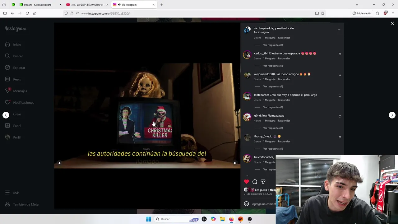398x224 pixels.
Task: Open Panel in the sidebar
Action: click(13, 126)
